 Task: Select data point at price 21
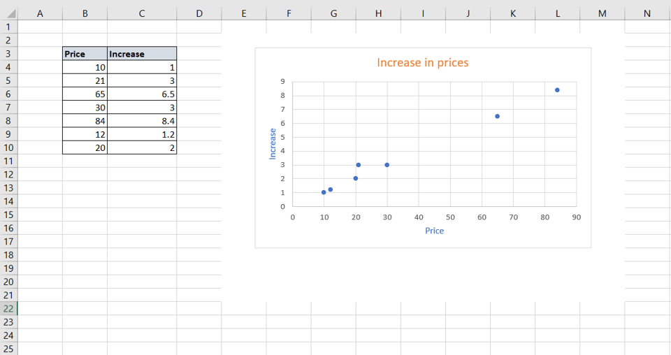point(359,165)
